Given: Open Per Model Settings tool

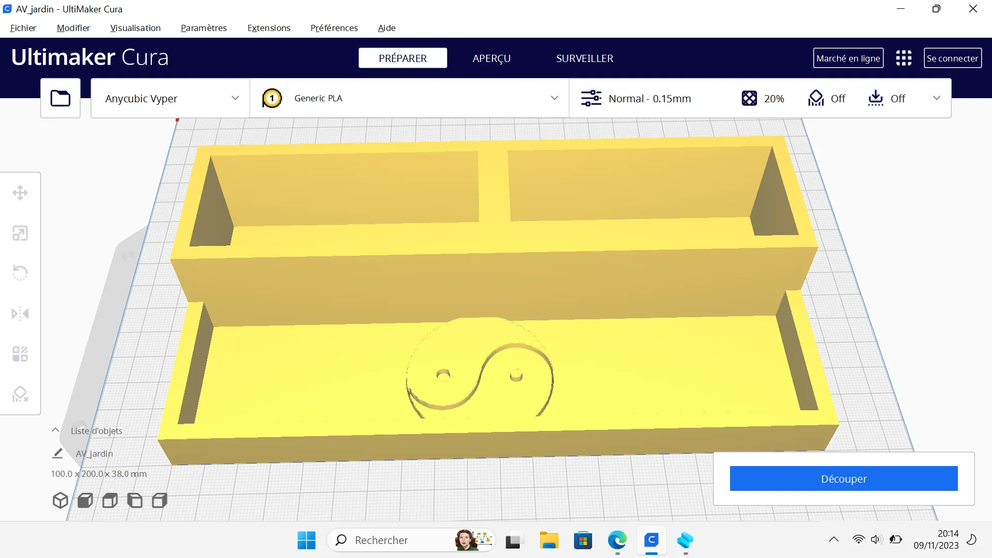Looking at the screenshot, I should point(20,354).
